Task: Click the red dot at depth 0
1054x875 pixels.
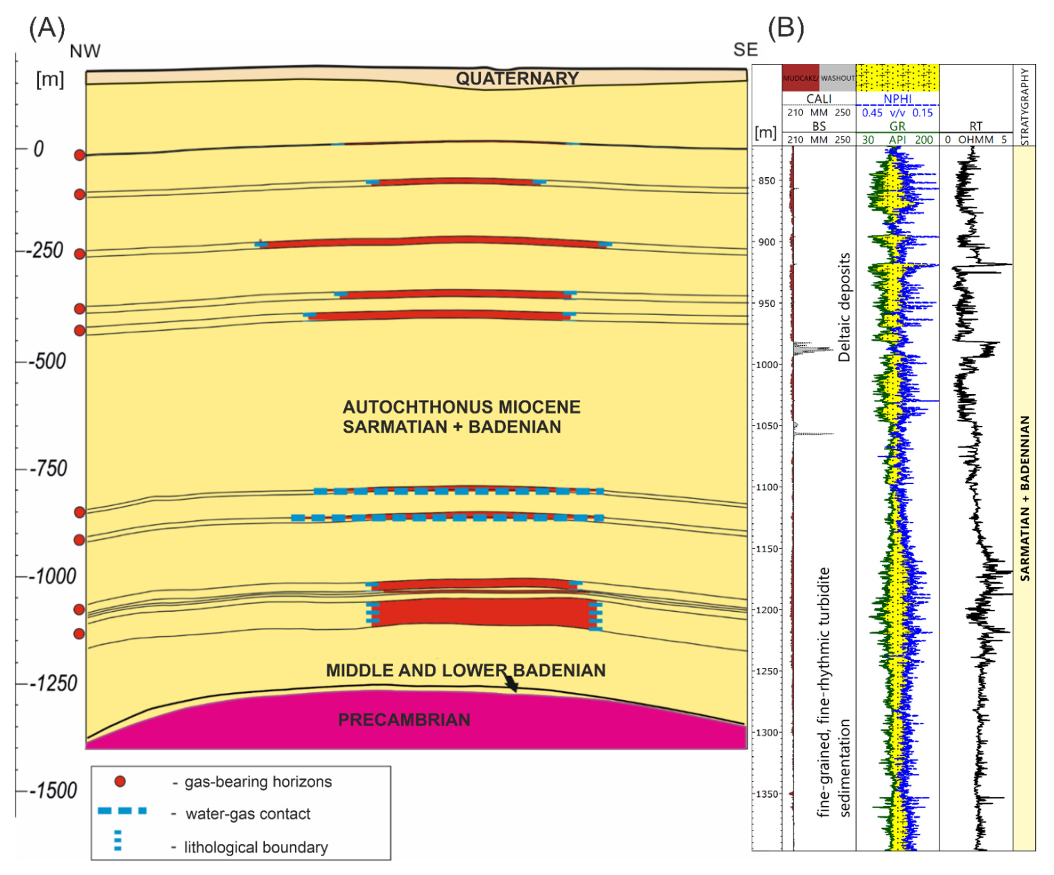Action: coord(80,155)
